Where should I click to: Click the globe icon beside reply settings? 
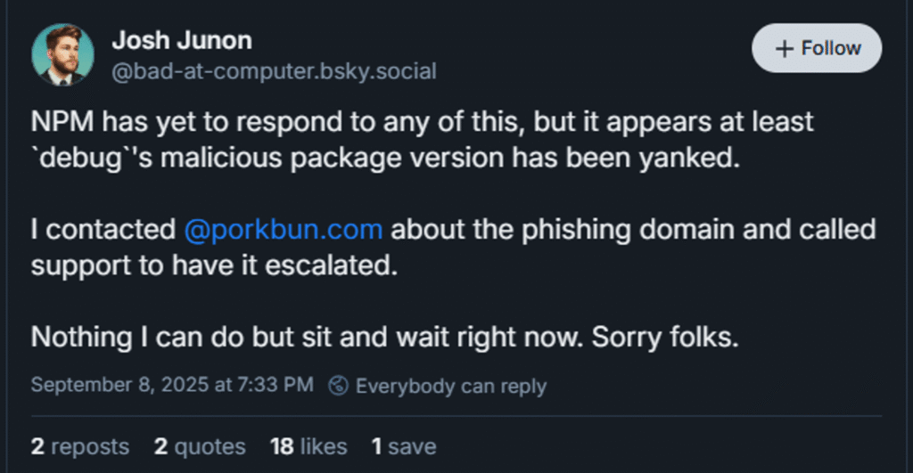(338, 386)
